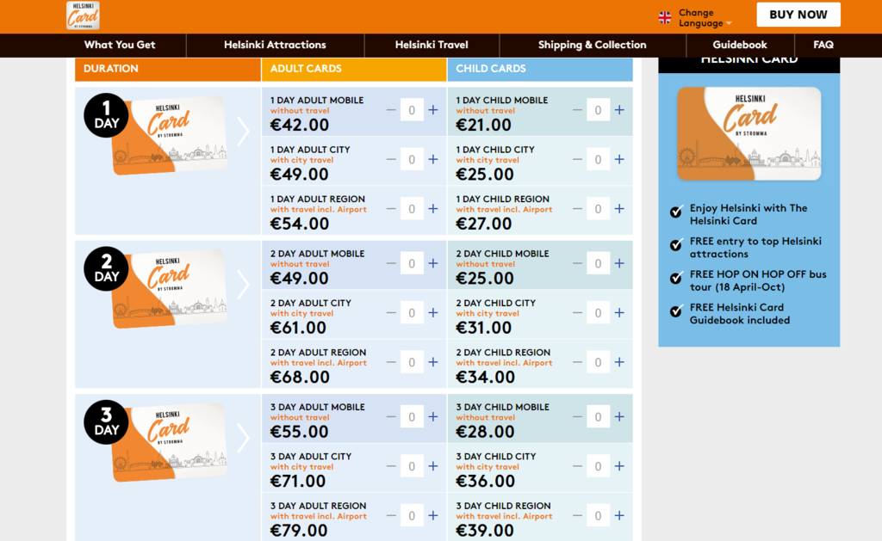Click the 2 Day Adult City quantity field
This screenshot has width=882, height=541.
point(412,313)
